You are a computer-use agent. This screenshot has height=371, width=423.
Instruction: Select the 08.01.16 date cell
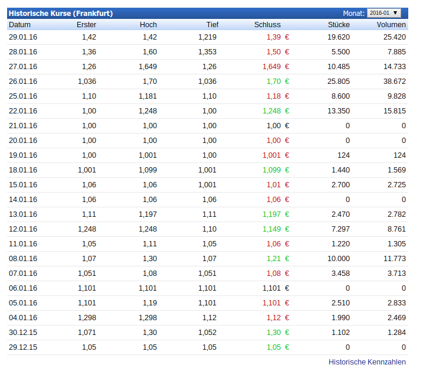pos(23,258)
